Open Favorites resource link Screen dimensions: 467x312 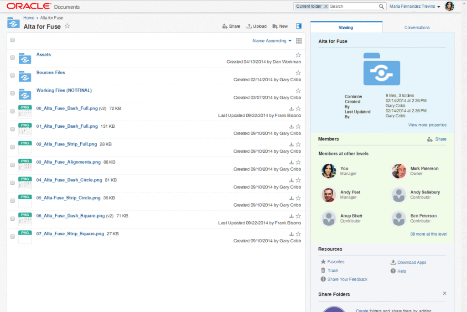point(332,262)
